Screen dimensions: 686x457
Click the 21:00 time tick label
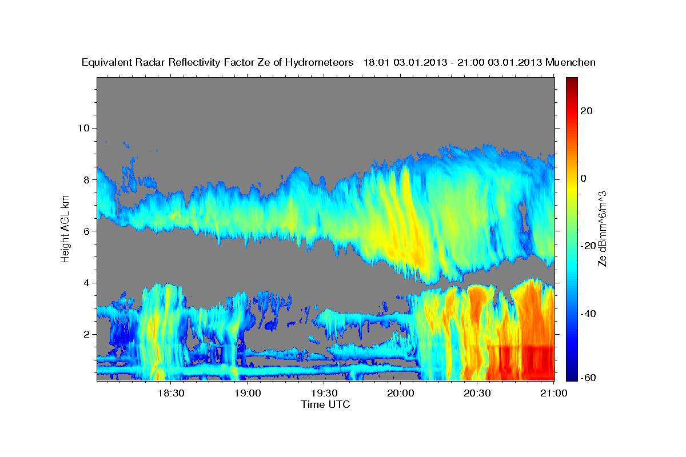tap(553, 393)
